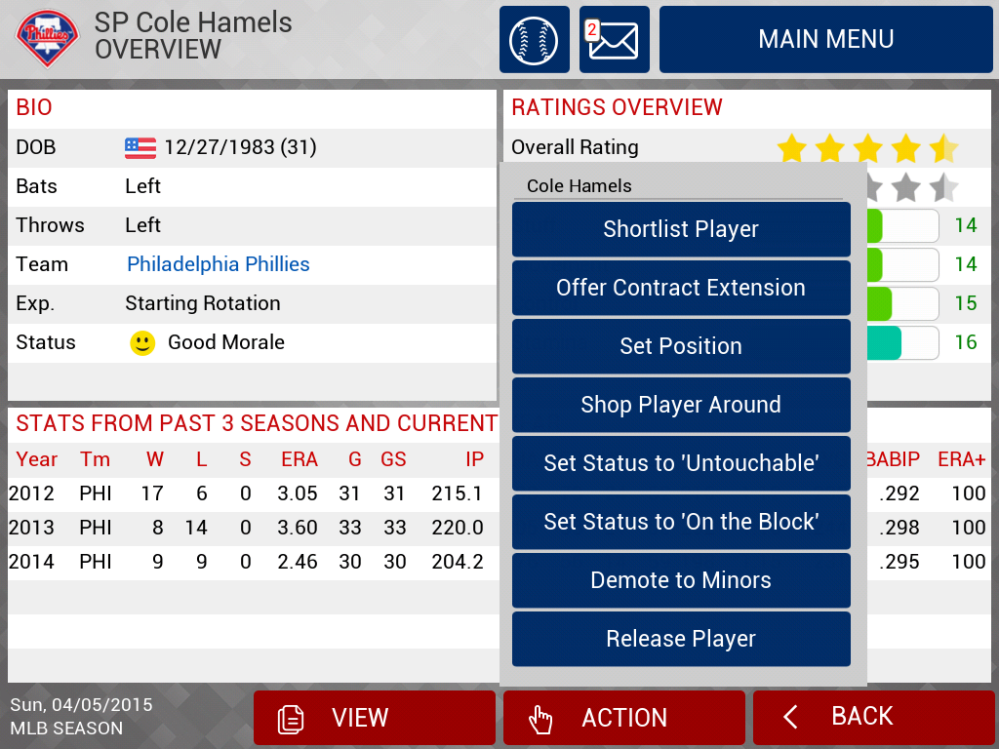
Task: Click the USA flag icon next to DOB
Action: [x=140, y=148]
